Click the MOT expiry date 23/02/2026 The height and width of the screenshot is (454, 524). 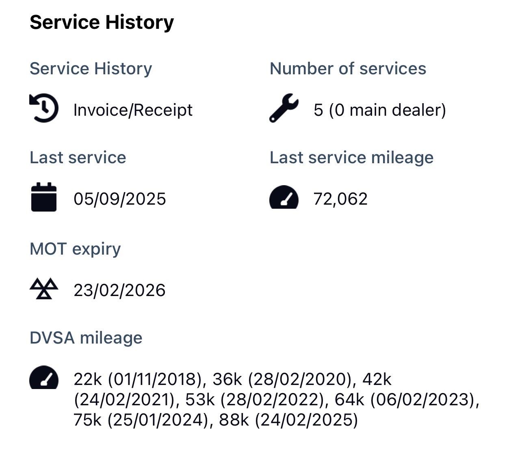pos(119,290)
